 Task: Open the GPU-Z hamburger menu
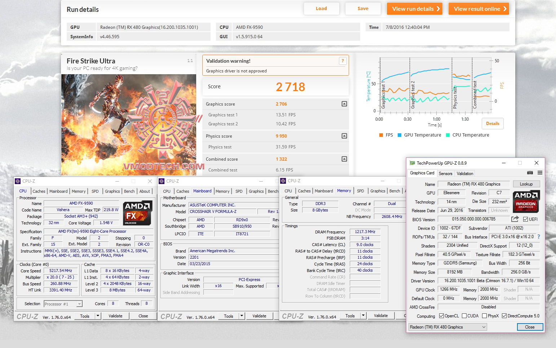[540, 173]
